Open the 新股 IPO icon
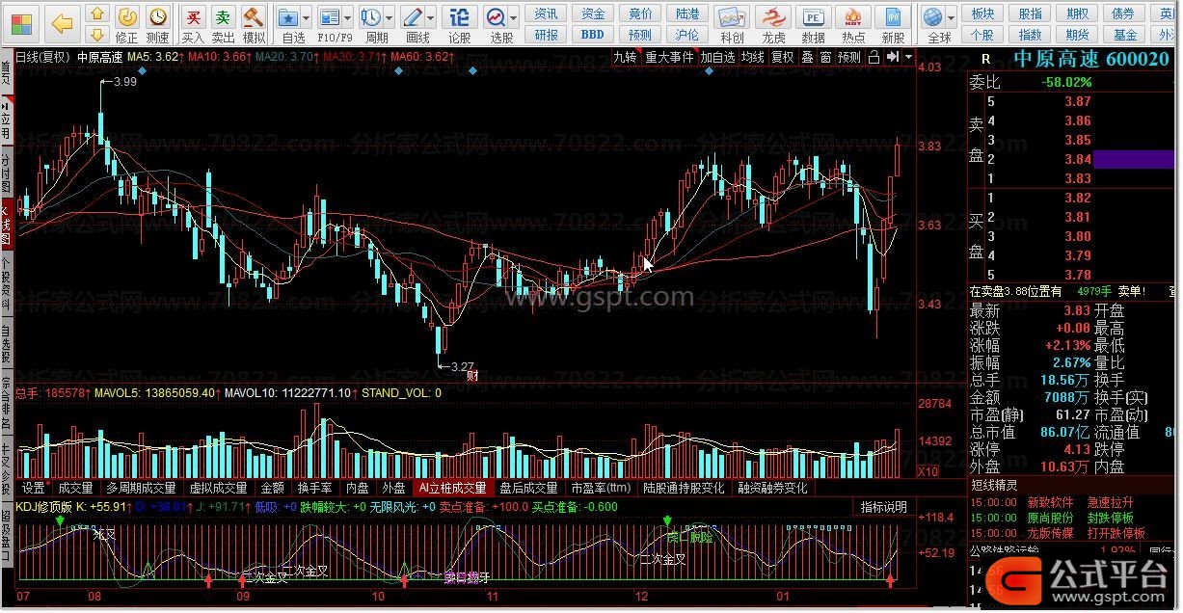Viewport: 1183px width, 613px height. (893, 16)
